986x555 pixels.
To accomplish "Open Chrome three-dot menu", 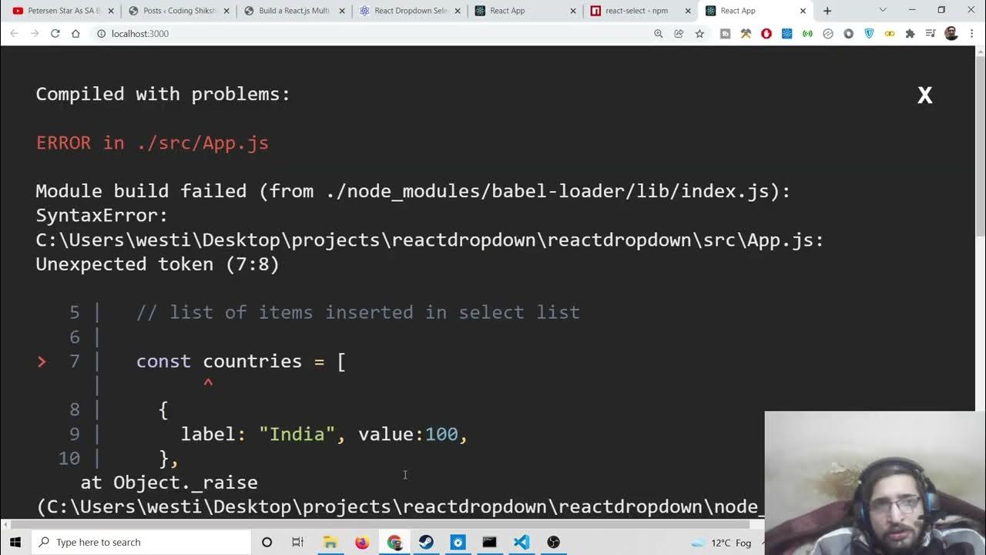I will pos(972,34).
